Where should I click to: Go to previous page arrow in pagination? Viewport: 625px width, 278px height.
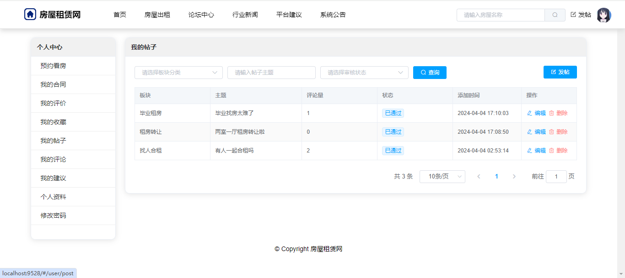479,177
